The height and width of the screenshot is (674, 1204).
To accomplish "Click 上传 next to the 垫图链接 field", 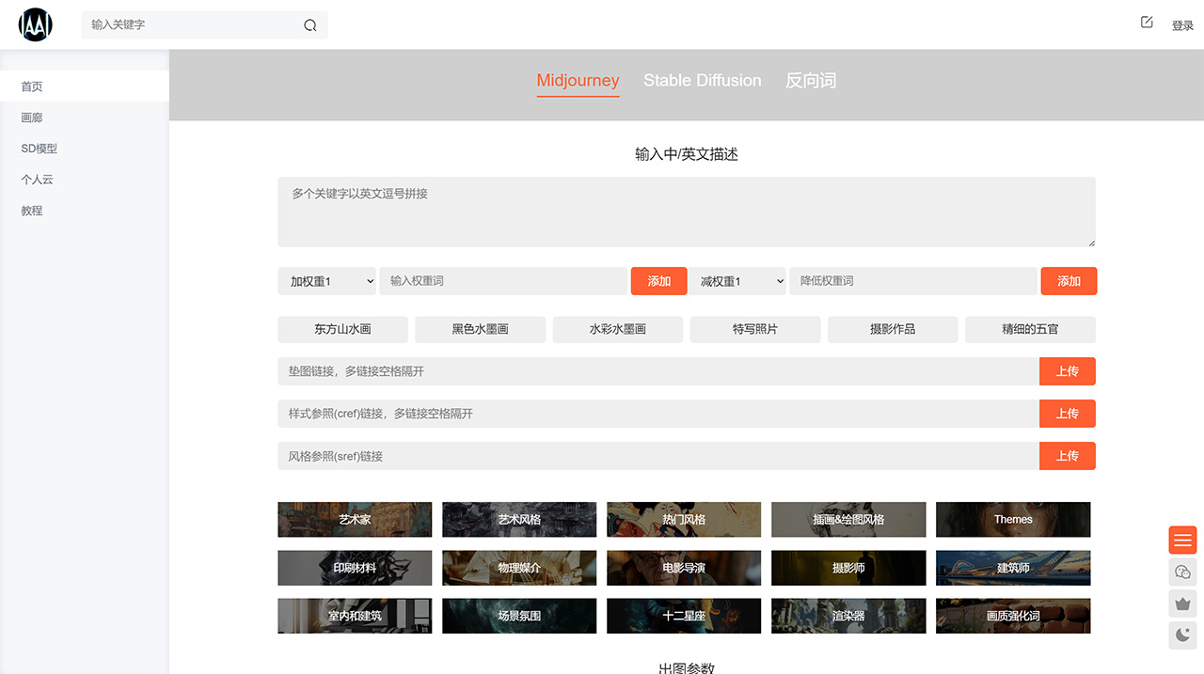I will 1068,370.
